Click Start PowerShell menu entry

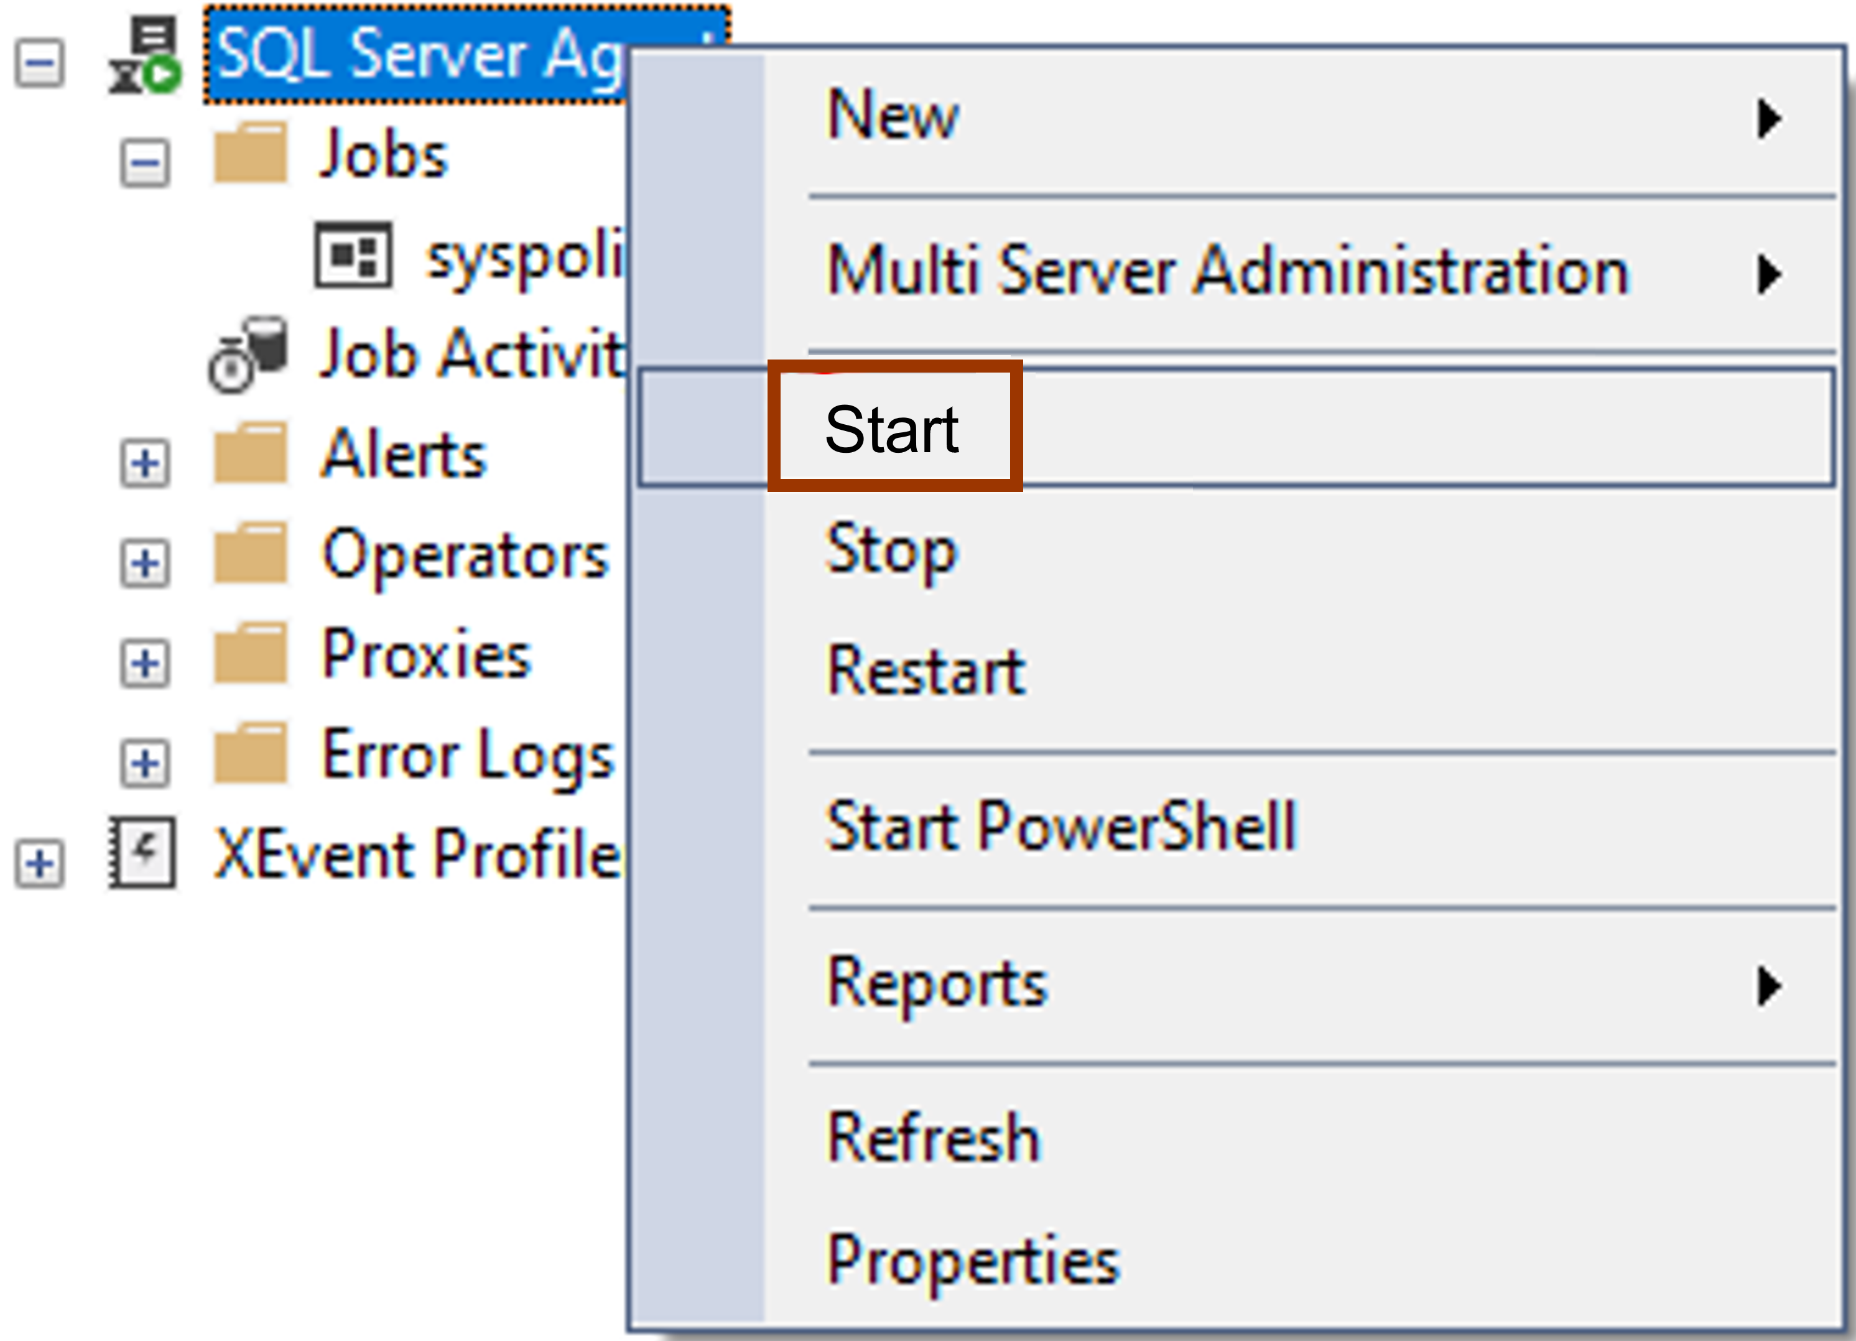[1060, 827]
